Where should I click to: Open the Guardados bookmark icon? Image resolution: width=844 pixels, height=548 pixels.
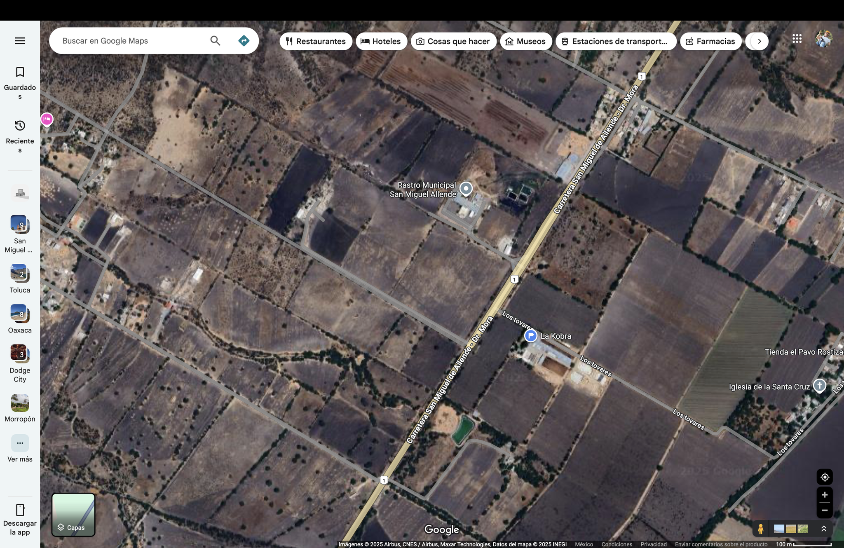[20, 72]
